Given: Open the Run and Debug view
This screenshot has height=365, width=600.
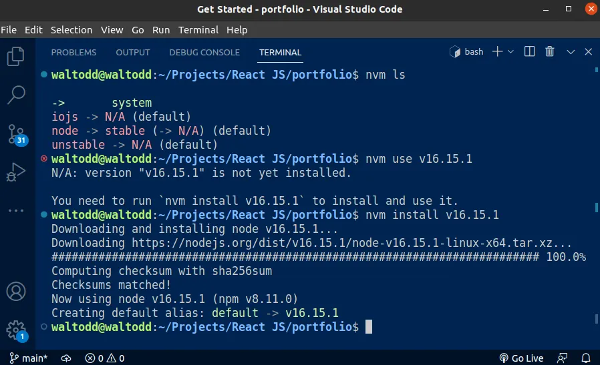Looking at the screenshot, I should pyautogui.click(x=16, y=172).
